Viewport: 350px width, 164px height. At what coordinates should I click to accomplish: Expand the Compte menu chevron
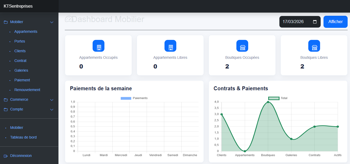click(x=52, y=110)
